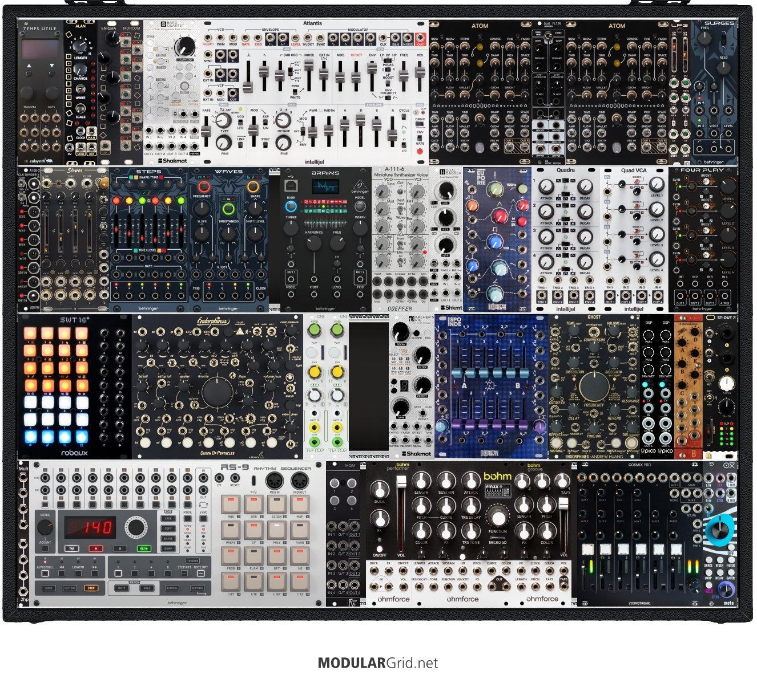The width and height of the screenshot is (757, 675).
Task: Open SETTINGS on the RS-9
Action: (198, 588)
